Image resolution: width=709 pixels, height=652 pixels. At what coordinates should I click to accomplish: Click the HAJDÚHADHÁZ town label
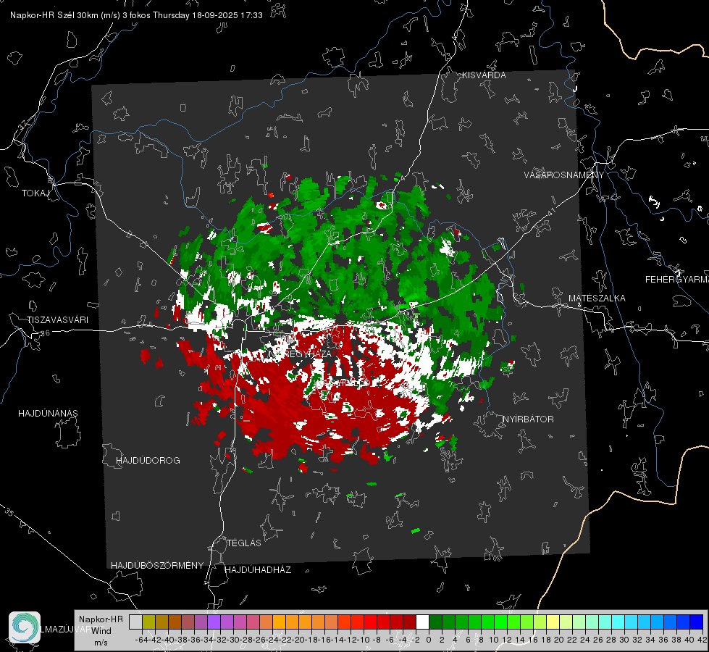coord(258,570)
